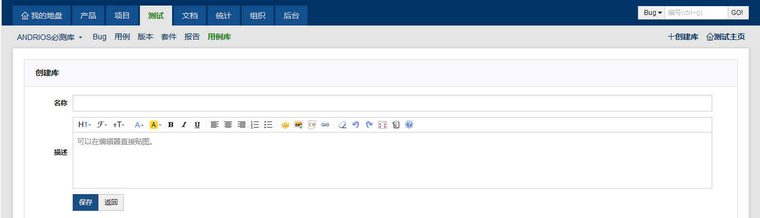760x218 pixels.
Task: Open the 报告 submenu link
Action: [192, 37]
